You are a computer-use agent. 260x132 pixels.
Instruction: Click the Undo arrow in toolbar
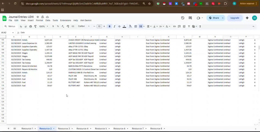(x=21, y=26)
